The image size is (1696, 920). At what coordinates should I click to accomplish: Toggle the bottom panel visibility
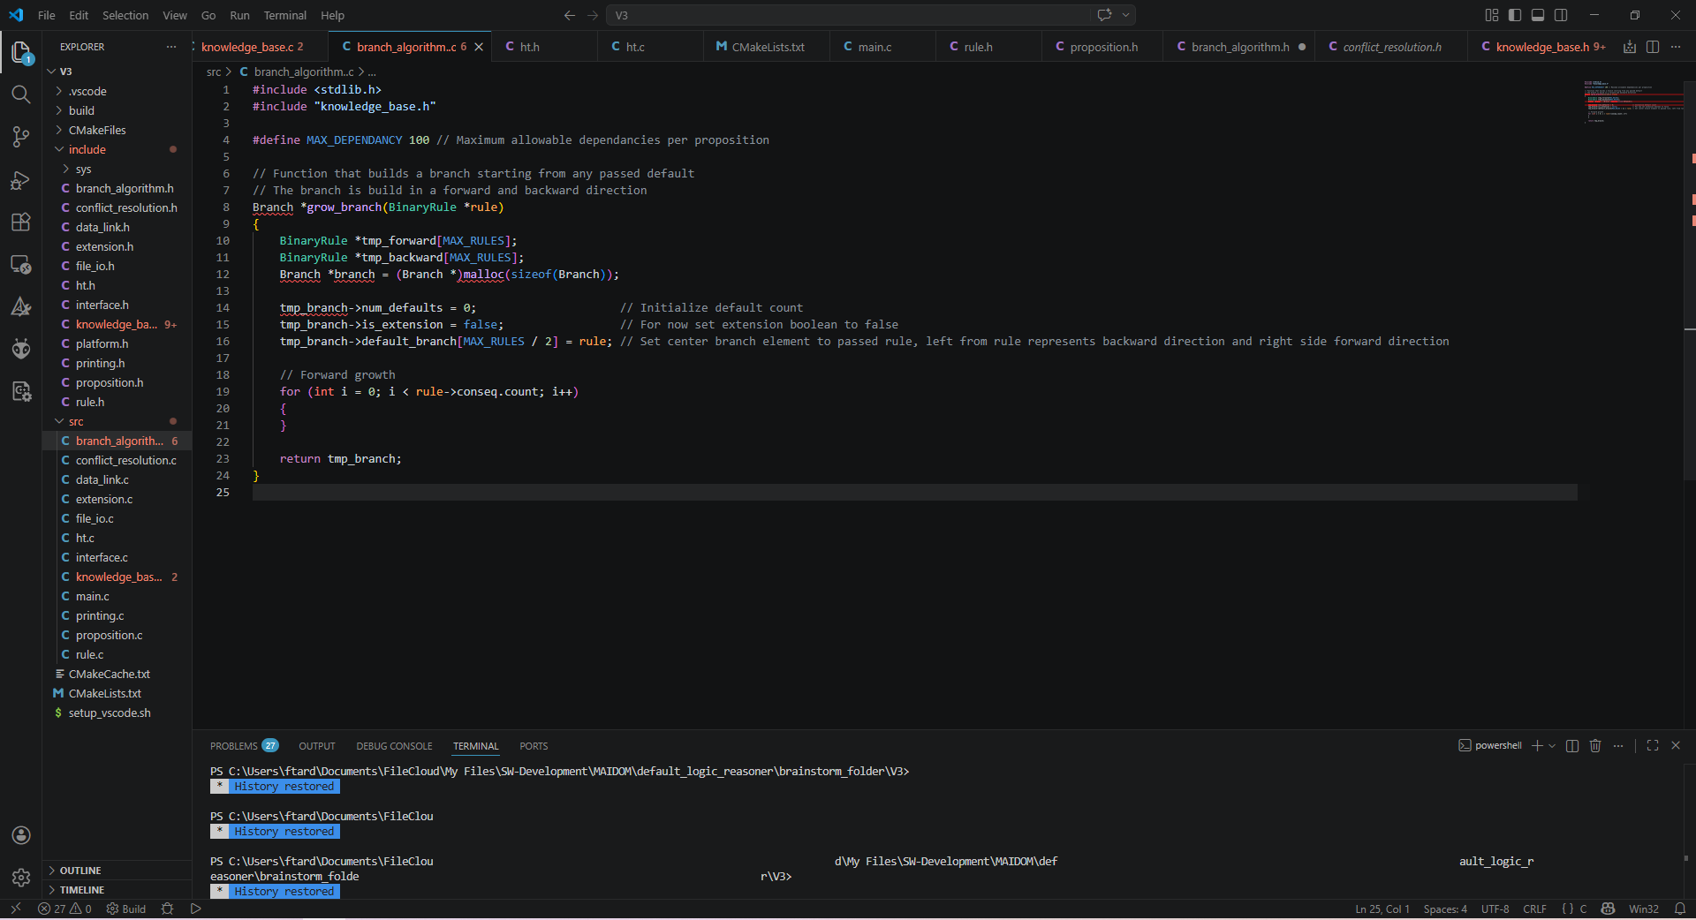[x=1538, y=15]
